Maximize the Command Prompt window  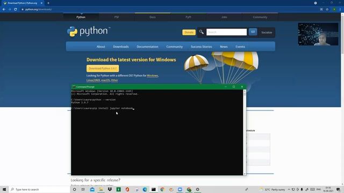(x=234, y=87)
